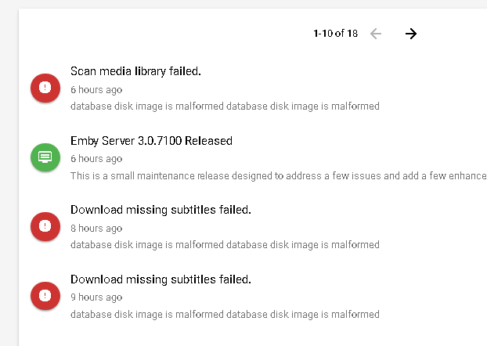Screen dimensions: 487x346
Task: Click the small maintenance release description text
Action: [279, 176]
